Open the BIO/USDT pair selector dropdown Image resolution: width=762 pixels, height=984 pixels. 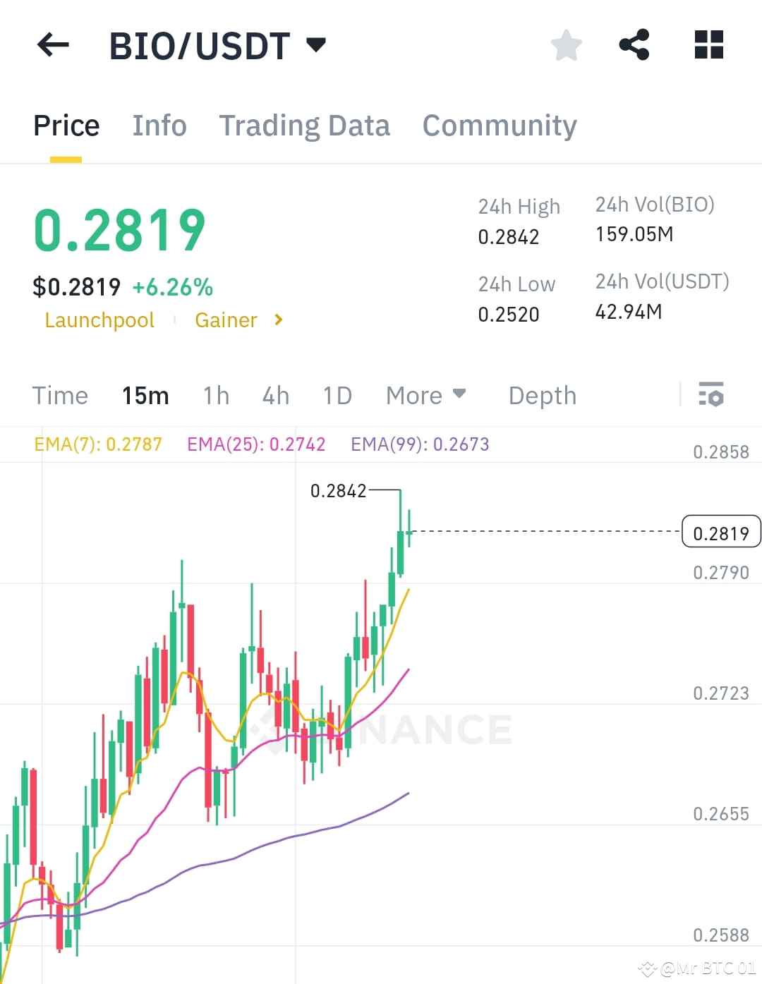click(316, 44)
